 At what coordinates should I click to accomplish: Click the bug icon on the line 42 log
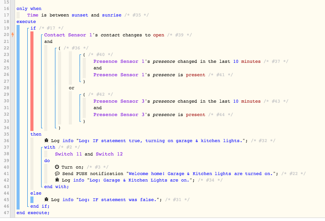coord(57,180)
